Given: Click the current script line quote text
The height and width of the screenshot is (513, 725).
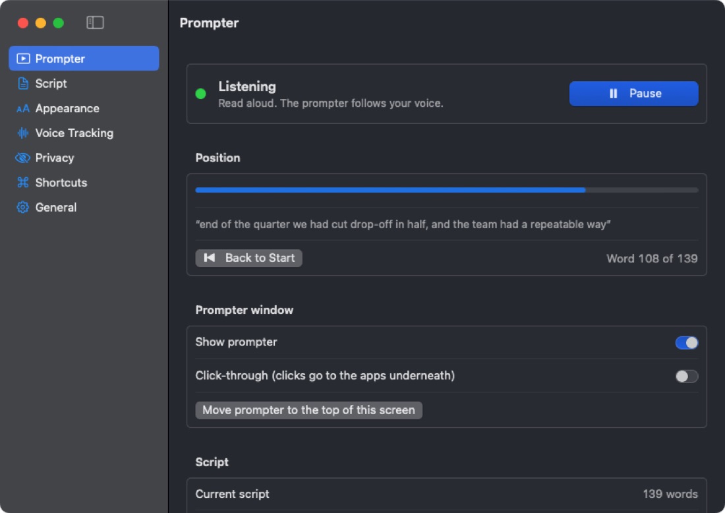Looking at the screenshot, I should (x=403, y=224).
